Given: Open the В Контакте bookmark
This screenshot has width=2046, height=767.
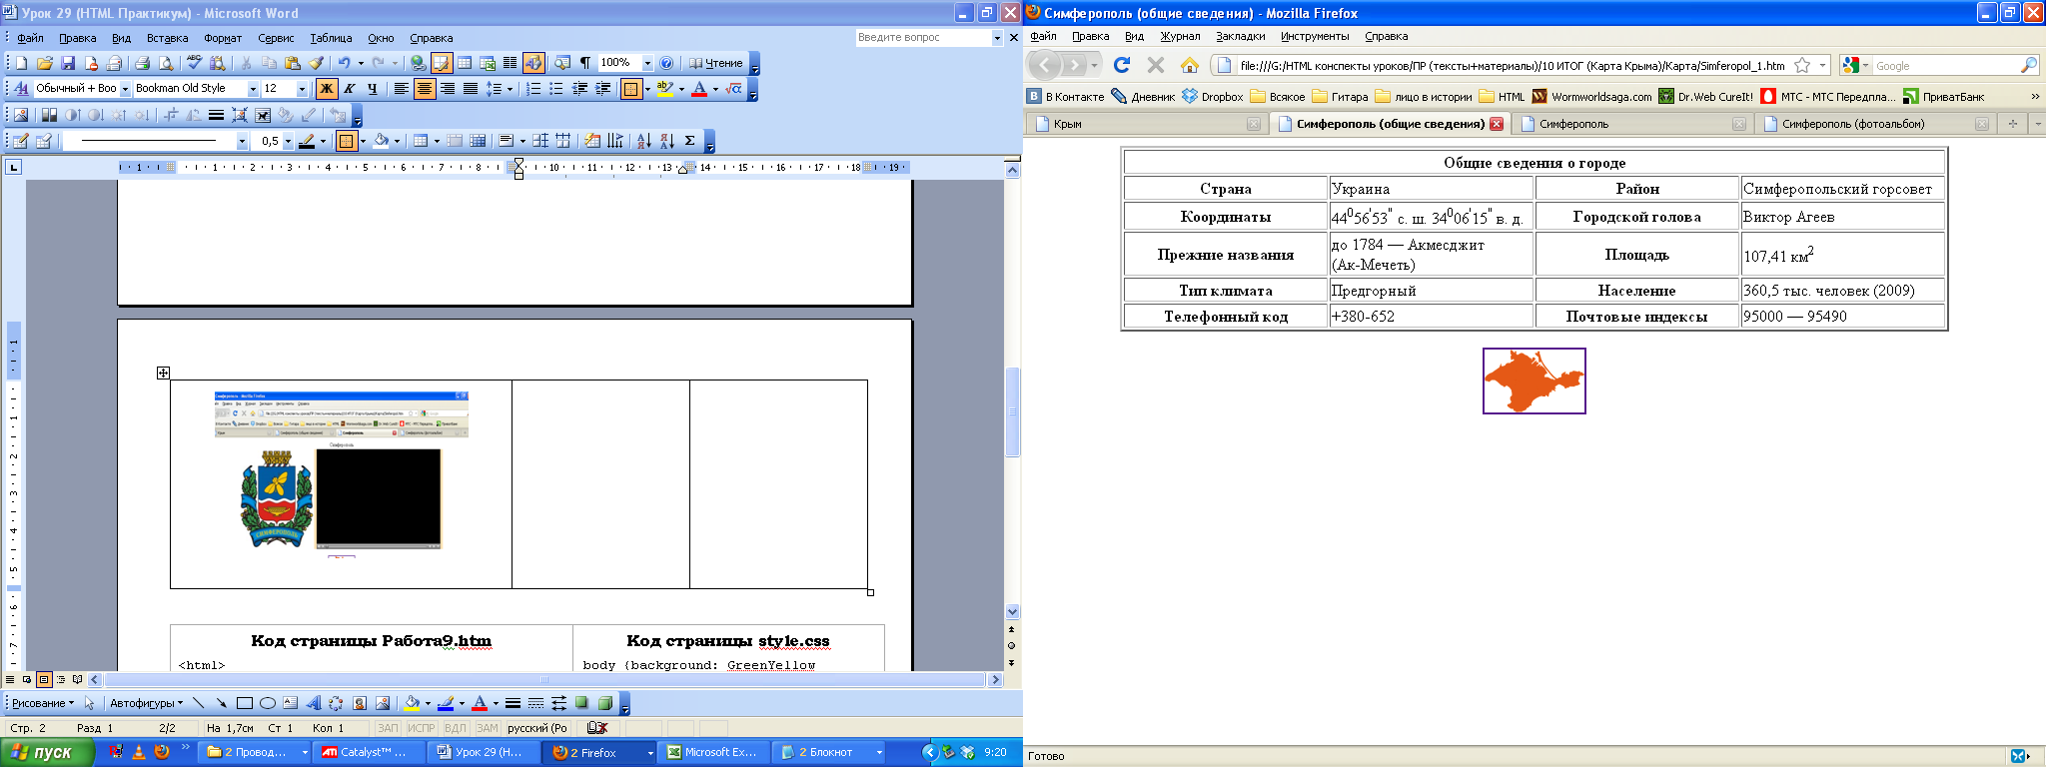Looking at the screenshot, I should [1065, 97].
